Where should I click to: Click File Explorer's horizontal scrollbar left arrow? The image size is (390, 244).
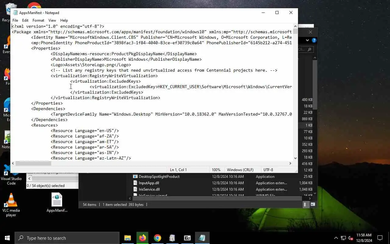[x=130, y=198]
